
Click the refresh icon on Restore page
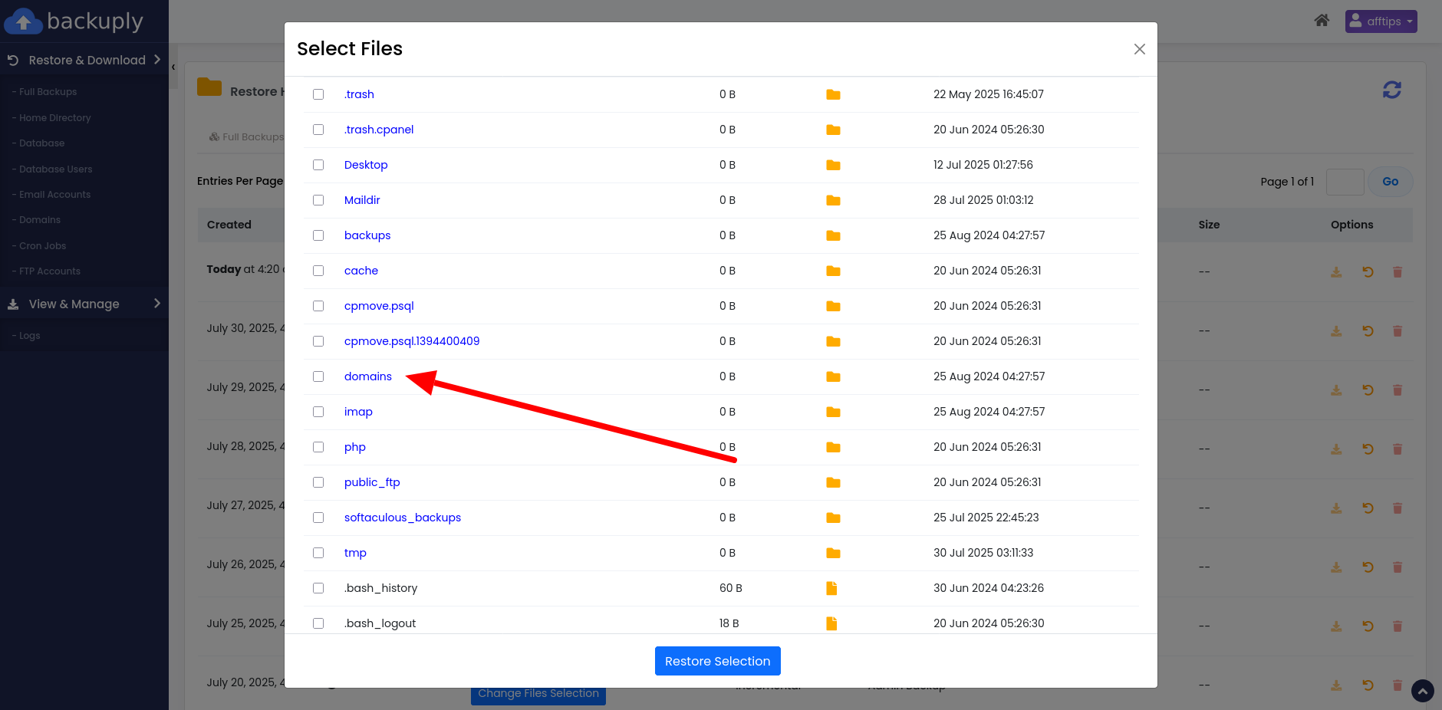(1392, 90)
